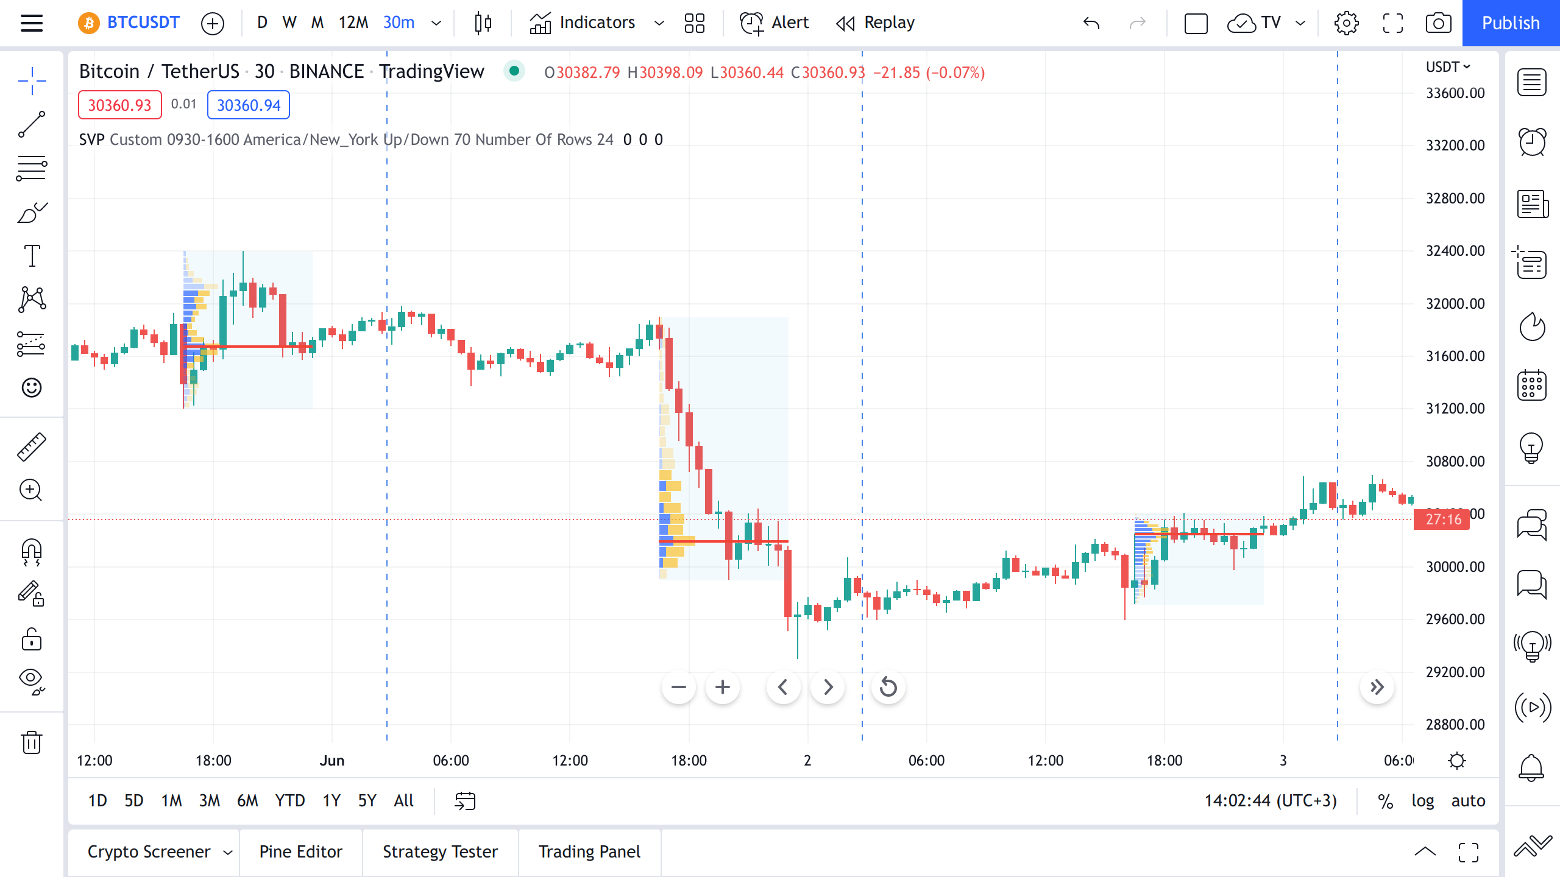Take a chart snapshot with camera icon

[x=1438, y=23]
